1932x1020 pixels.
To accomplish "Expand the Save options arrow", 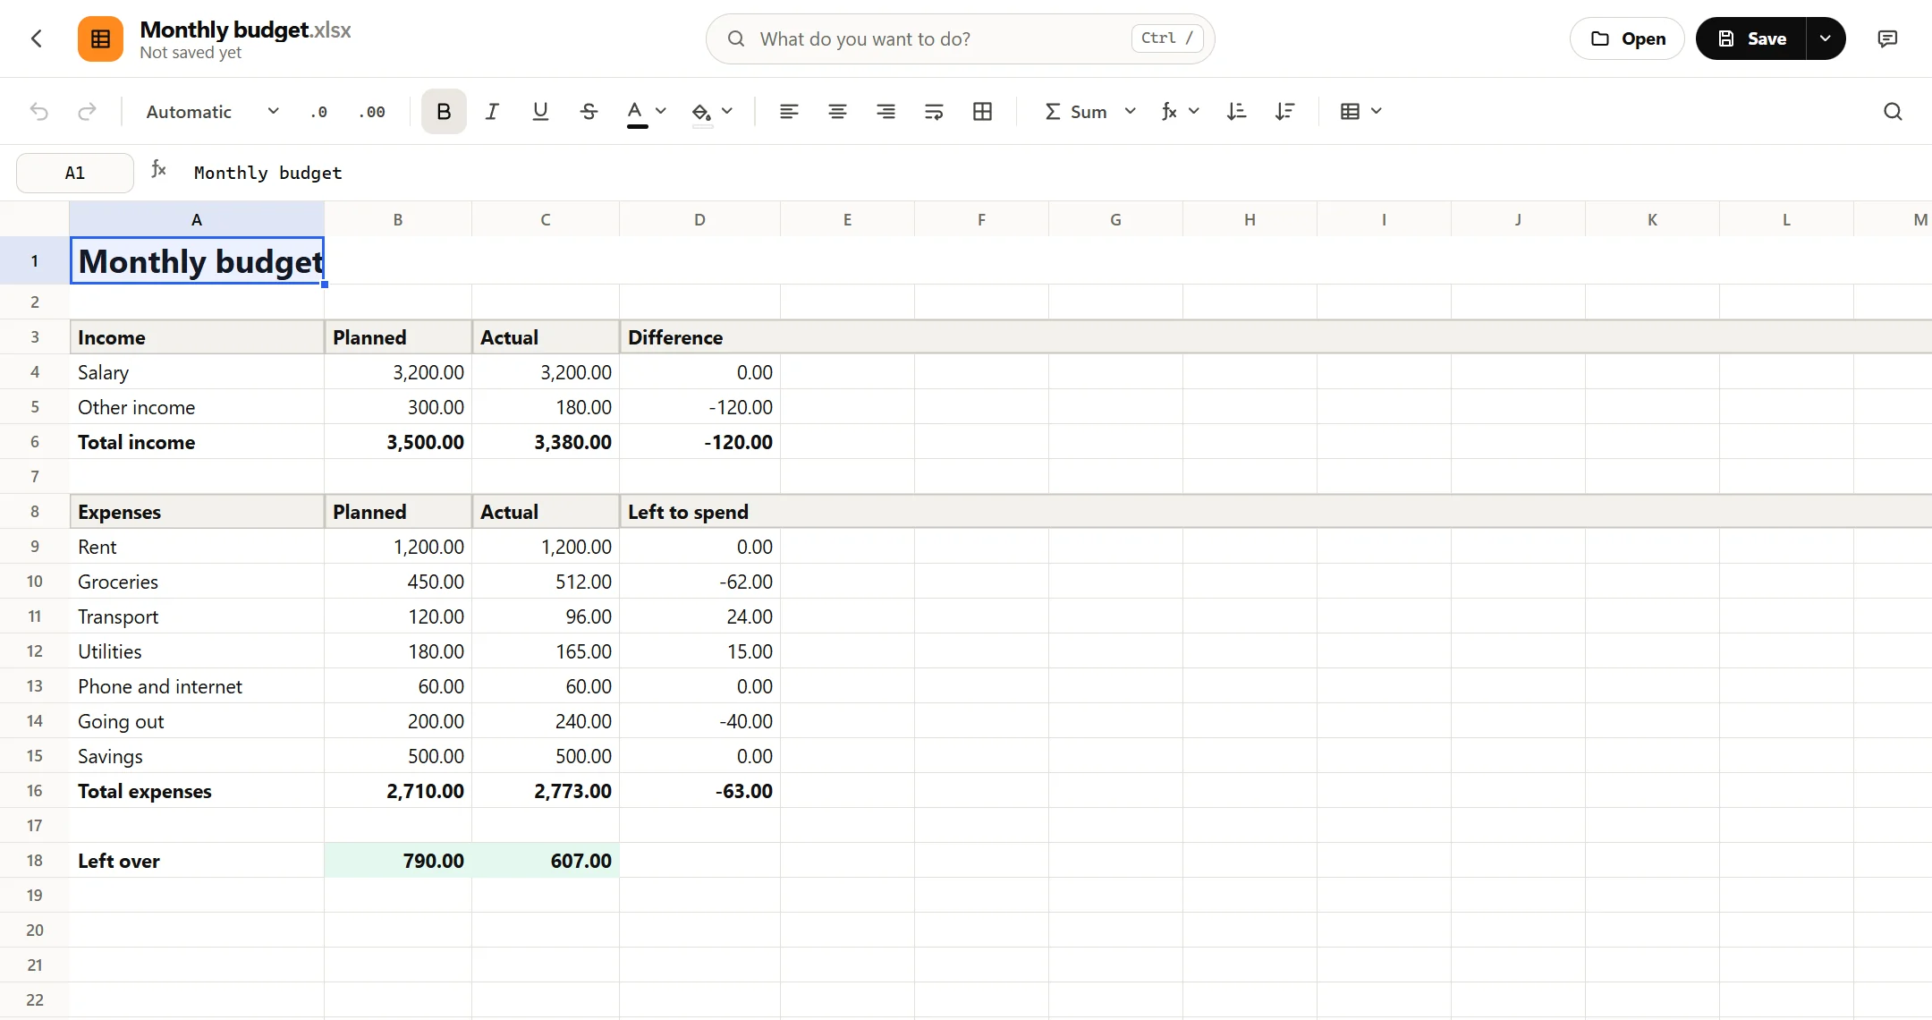I will 1826,38.
